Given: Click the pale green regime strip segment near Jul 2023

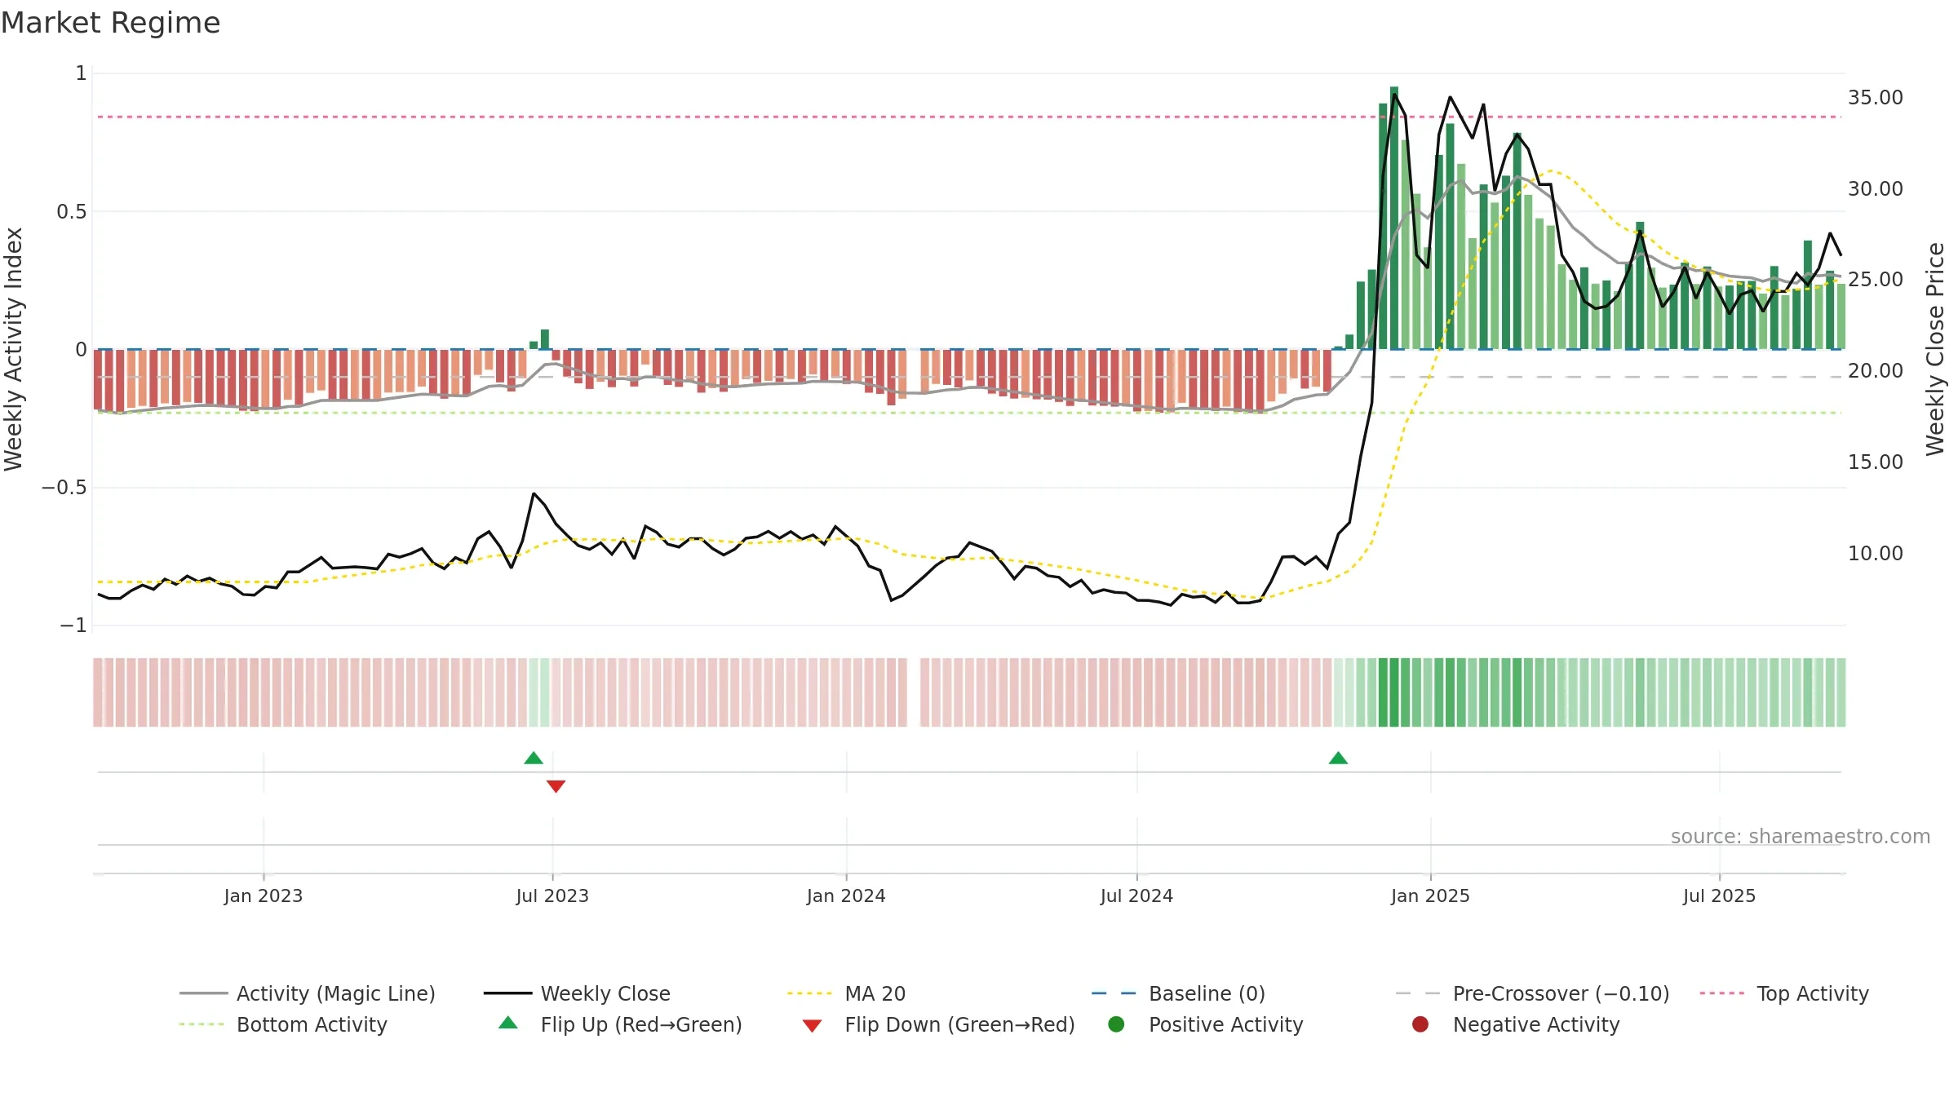Looking at the screenshot, I should click(539, 692).
